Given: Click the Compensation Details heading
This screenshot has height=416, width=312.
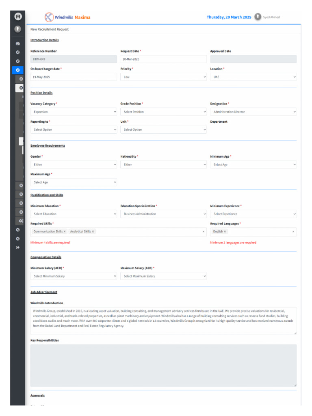Looking at the screenshot, I should coord(46,257).
